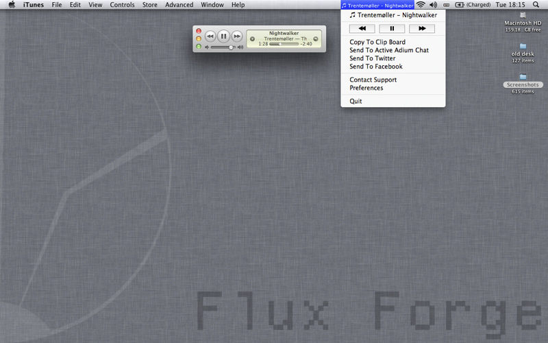Select Copy To Clip Board

point(377,42)
